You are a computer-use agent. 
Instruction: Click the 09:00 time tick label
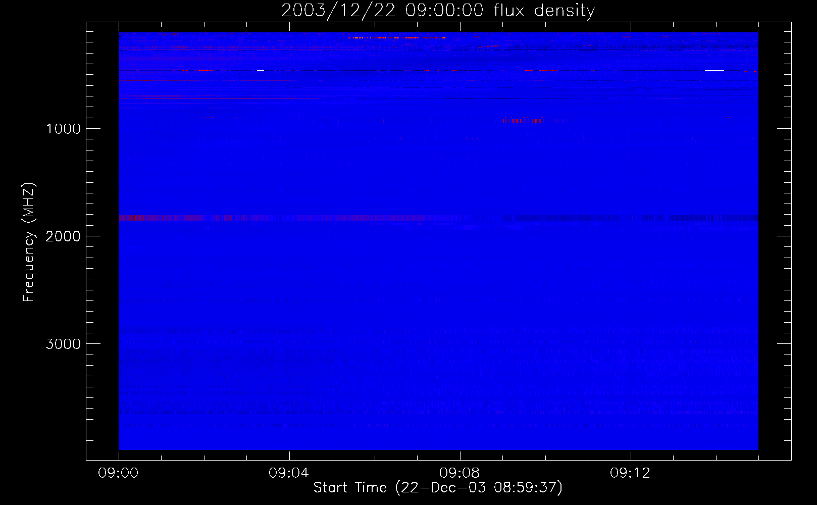click(118, 473)
